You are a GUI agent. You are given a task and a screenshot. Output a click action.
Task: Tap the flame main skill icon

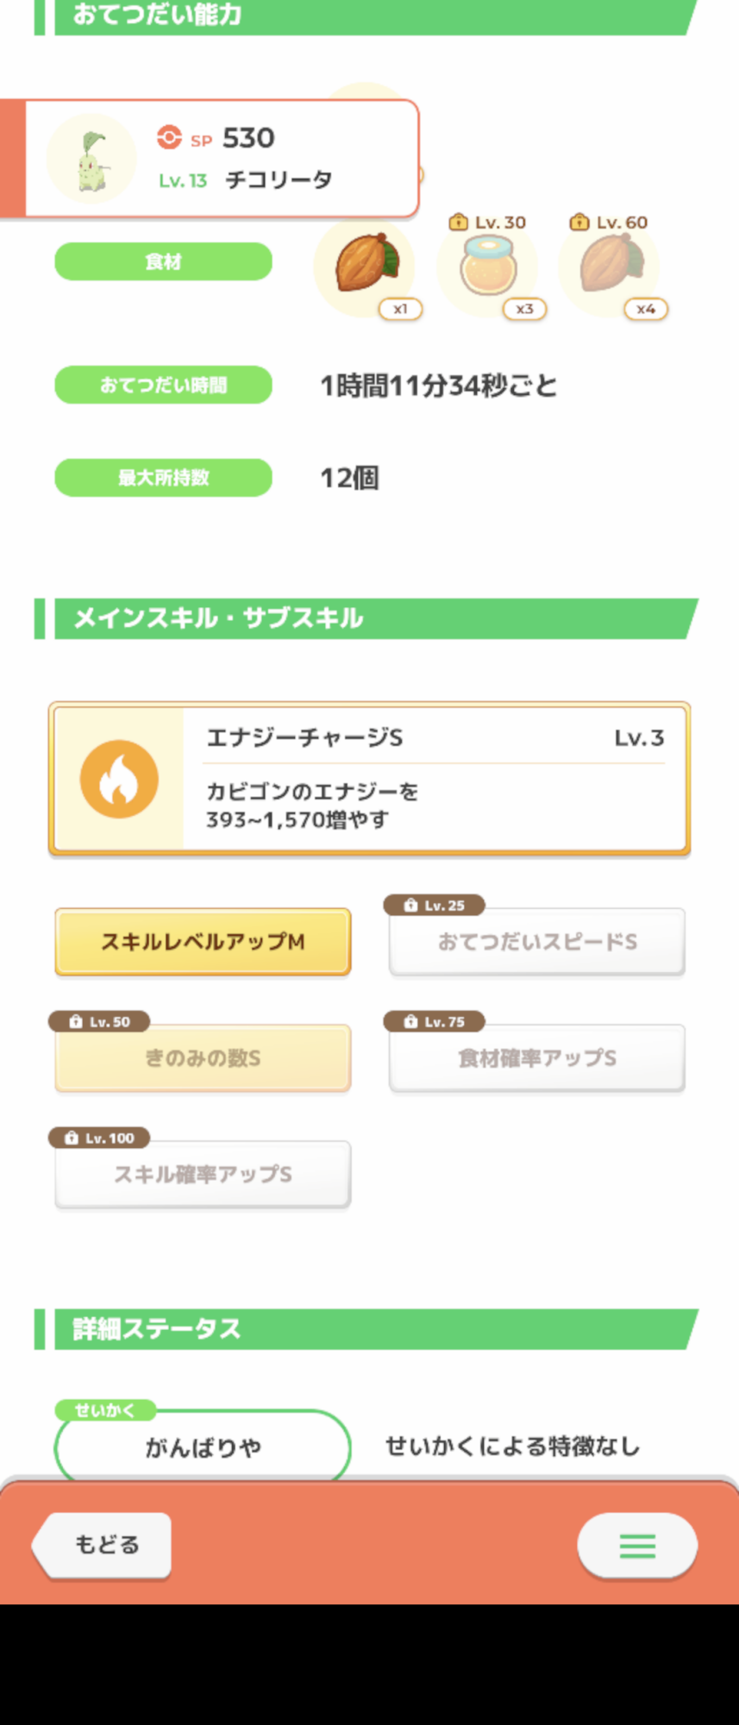click(119, 779)
